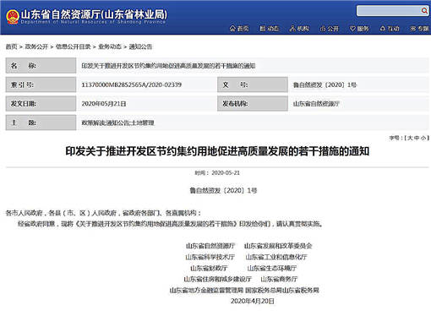Click the document name value in the 名称 row
Image resolution: width=431 pixels, height=316 pixels.
click(x=168, y=66)
